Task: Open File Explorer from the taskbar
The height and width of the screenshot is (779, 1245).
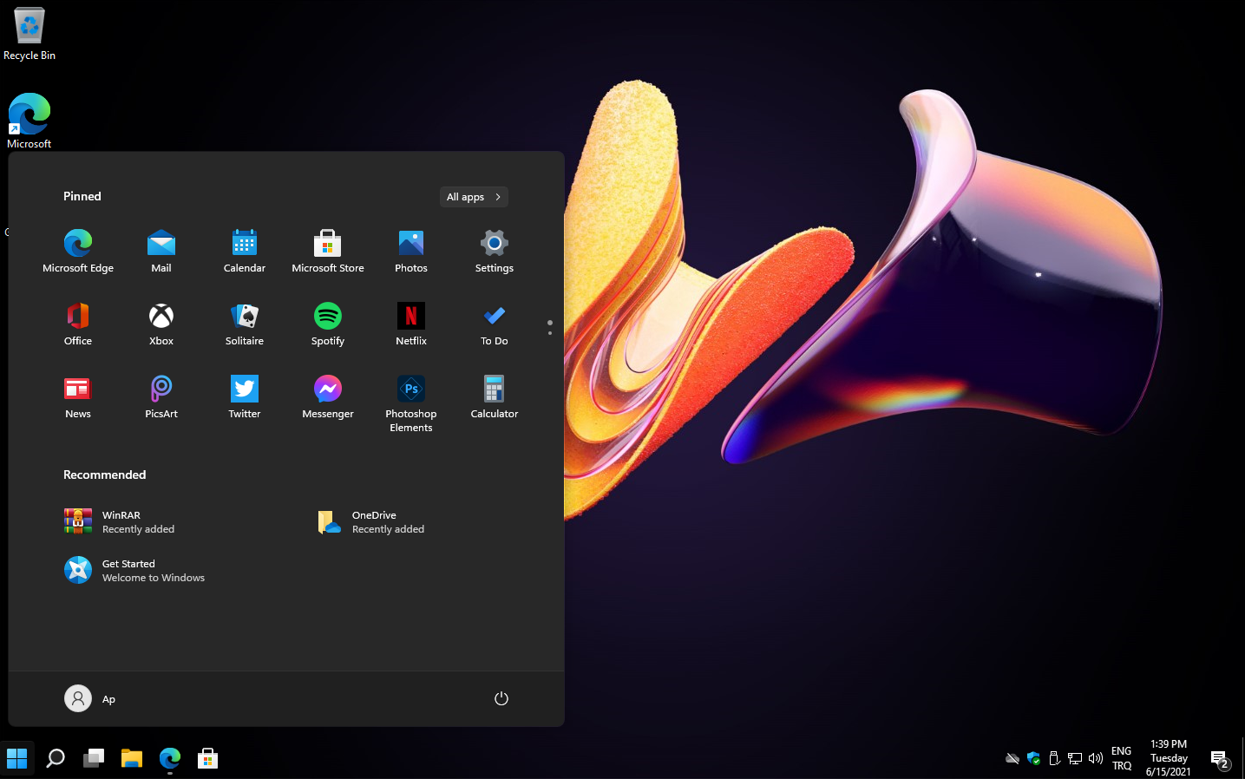Action: [132, 758]
